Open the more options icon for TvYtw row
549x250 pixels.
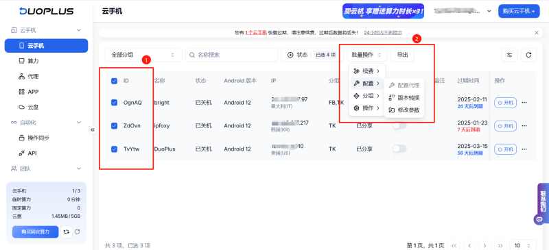tap(524, 149)
